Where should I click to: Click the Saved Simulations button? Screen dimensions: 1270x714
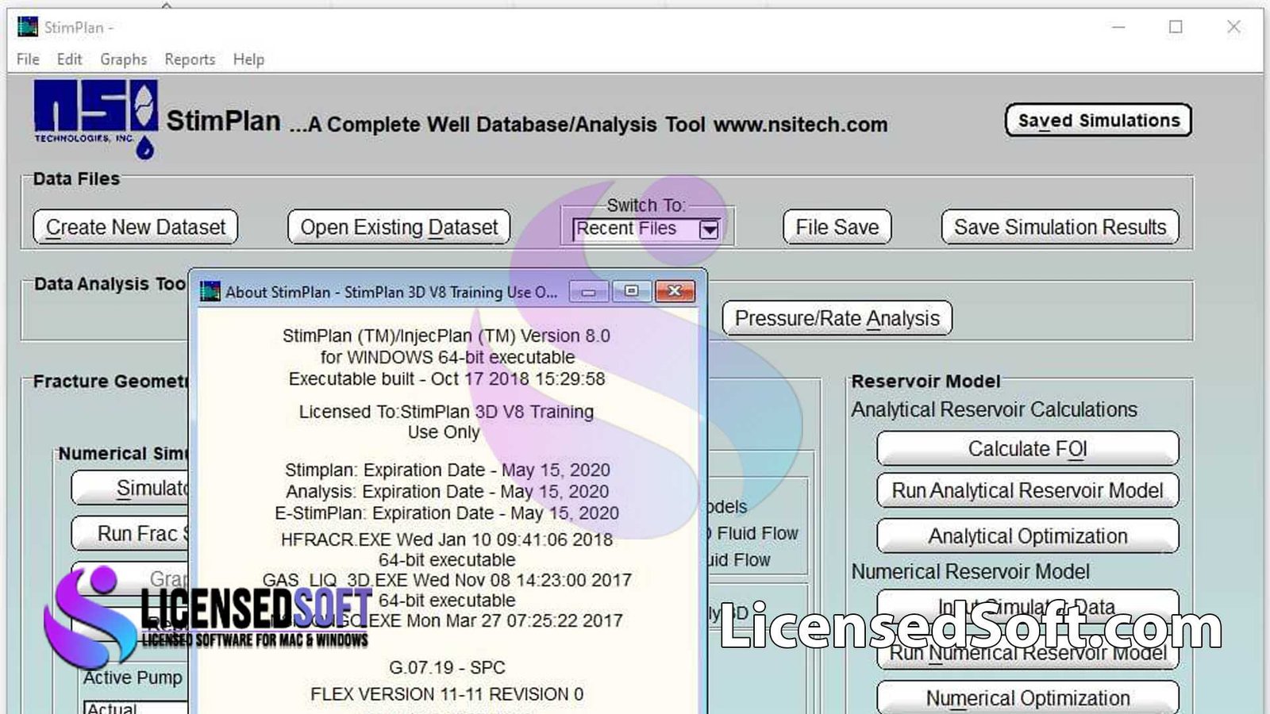[1099, 121]
